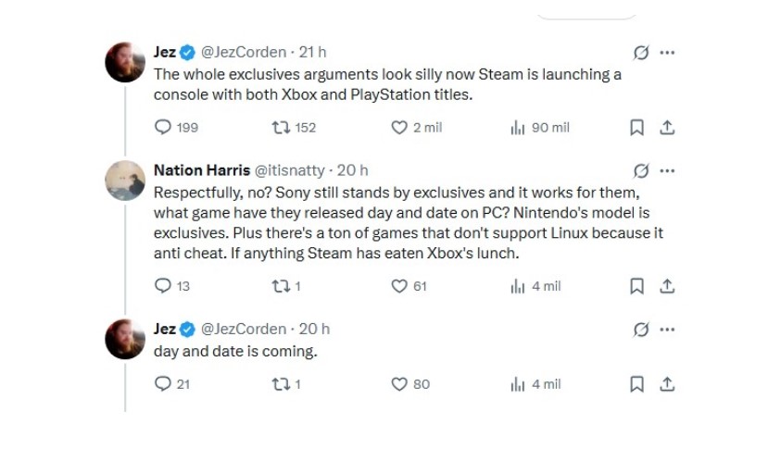Bookmark Nation Harris's tweet

636,286
